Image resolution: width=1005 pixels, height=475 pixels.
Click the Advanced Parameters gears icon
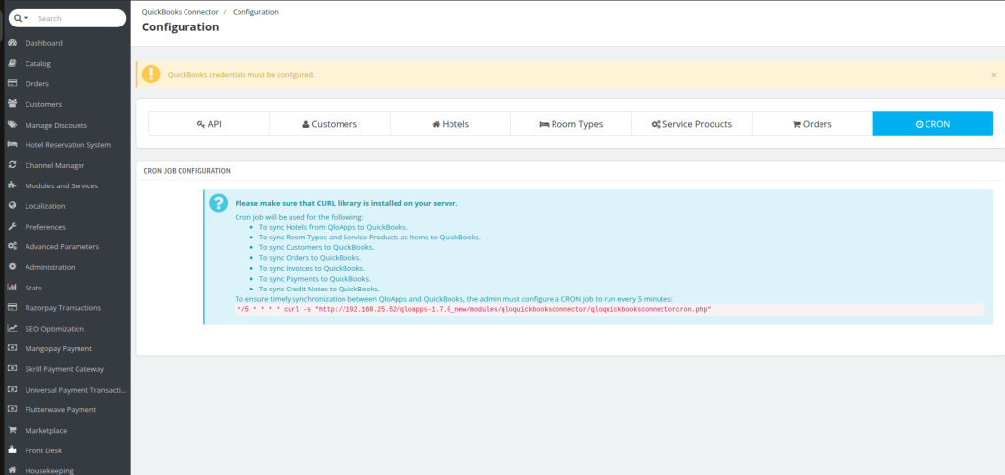coord(12,246)
